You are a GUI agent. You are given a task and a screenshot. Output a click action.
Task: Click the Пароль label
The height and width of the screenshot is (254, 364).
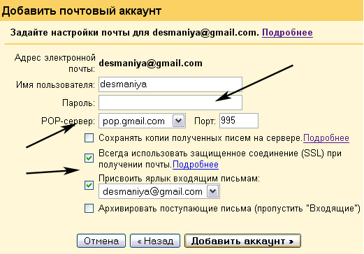coord(78,103)
